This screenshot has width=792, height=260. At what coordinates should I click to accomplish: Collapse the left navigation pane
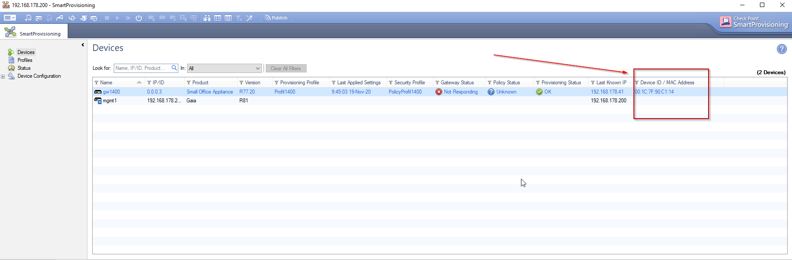[x=83, y=45]
